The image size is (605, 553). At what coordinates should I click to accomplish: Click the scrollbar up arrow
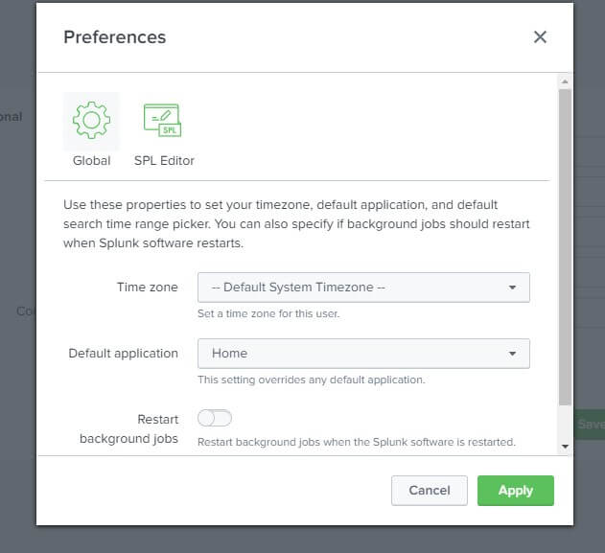point(565,81)
